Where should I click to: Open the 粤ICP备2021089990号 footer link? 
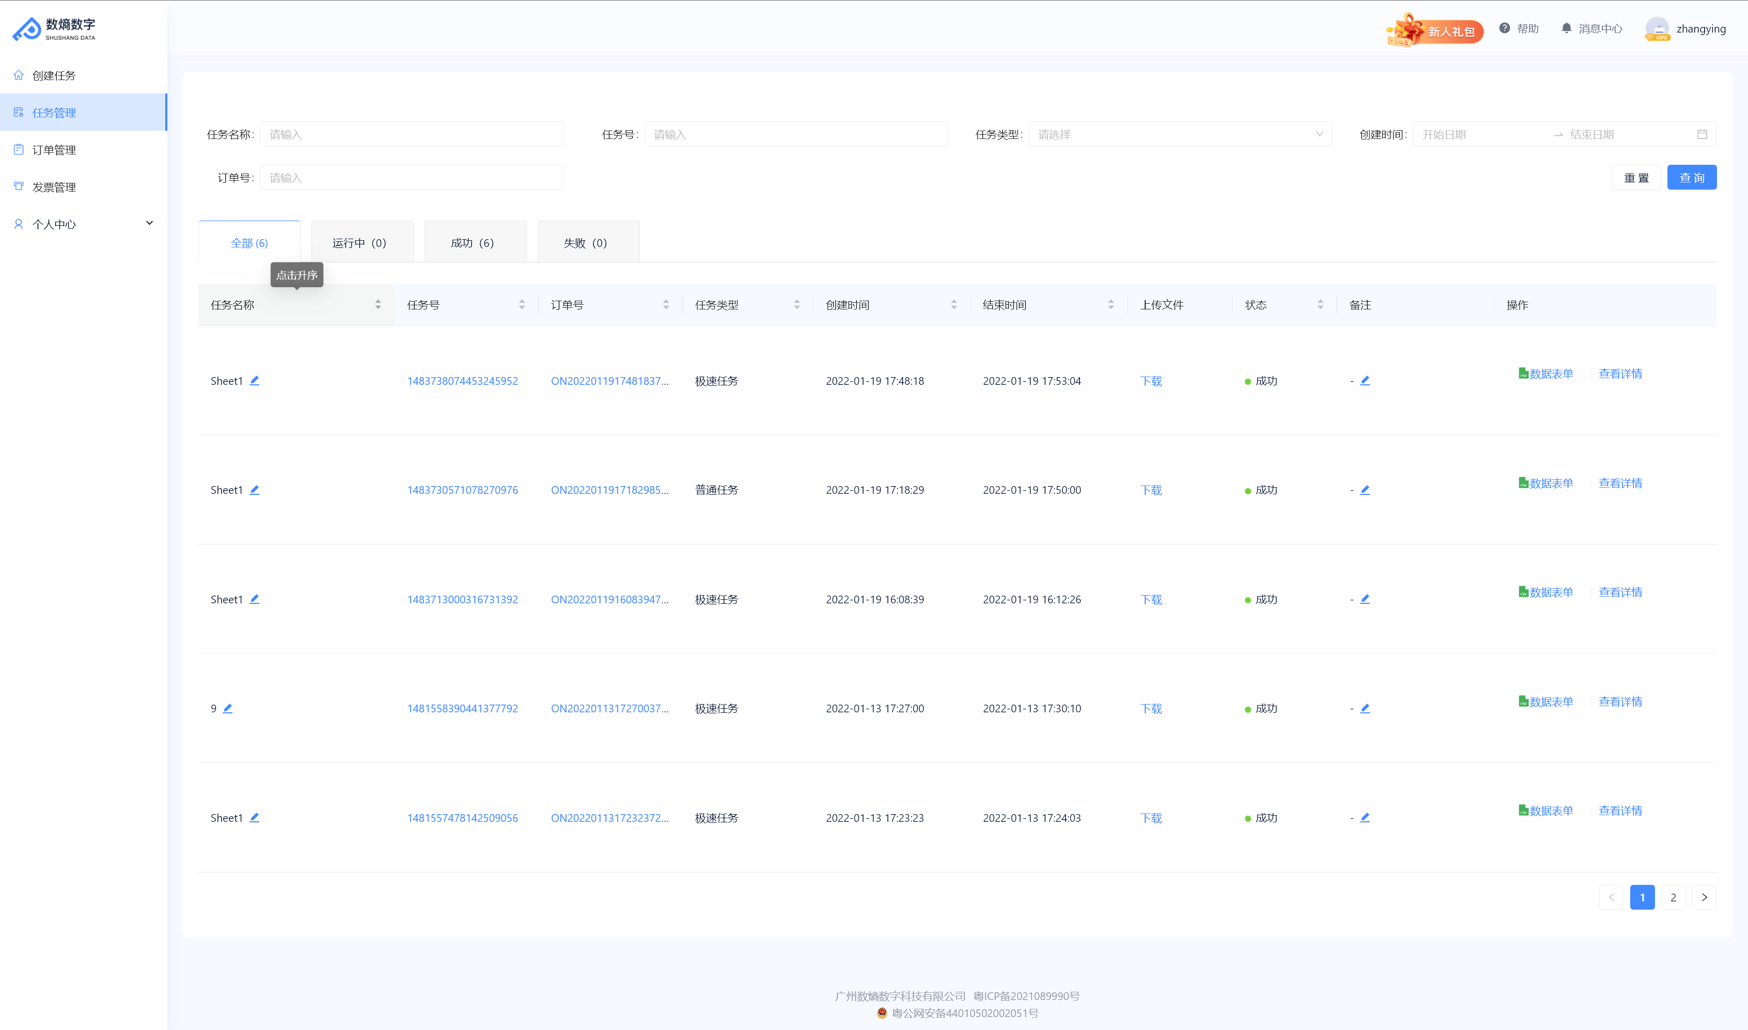pos(1026,996)
